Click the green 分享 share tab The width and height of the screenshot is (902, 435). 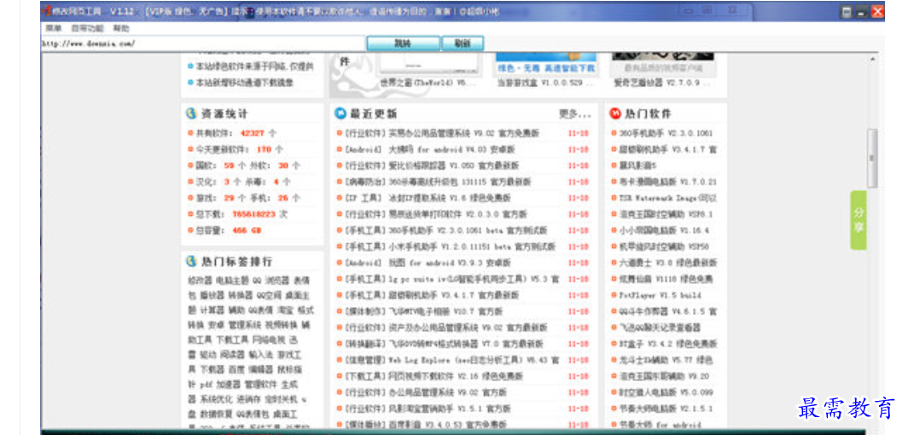858,220
